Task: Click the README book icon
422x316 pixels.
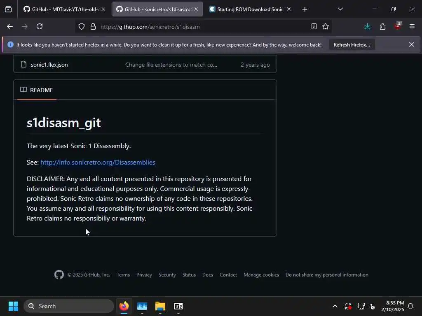Action: click(x=23, y=90)
